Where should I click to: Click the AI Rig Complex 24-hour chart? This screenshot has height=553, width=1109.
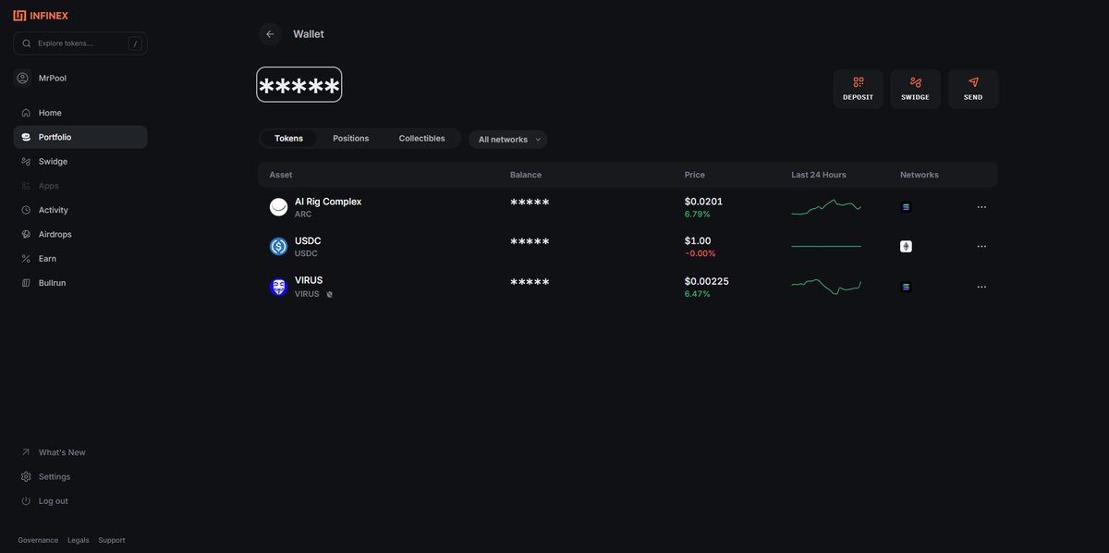point(826,207)
